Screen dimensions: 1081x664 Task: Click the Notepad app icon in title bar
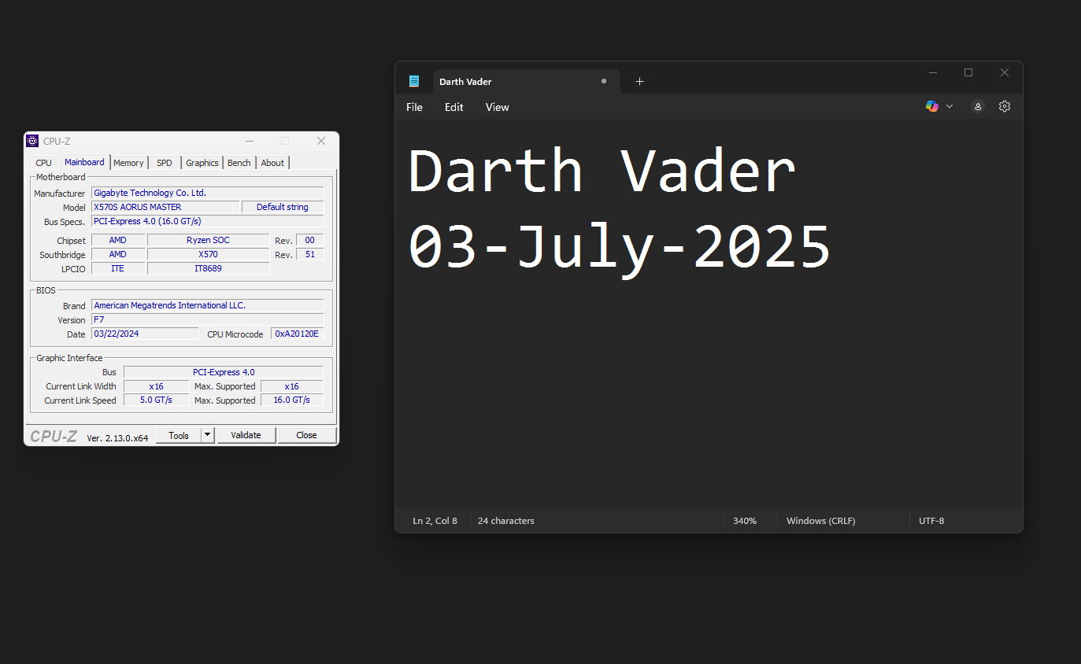[x=414, y=81]
